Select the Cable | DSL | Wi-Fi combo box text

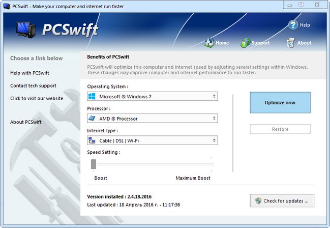tap(119, 140)
